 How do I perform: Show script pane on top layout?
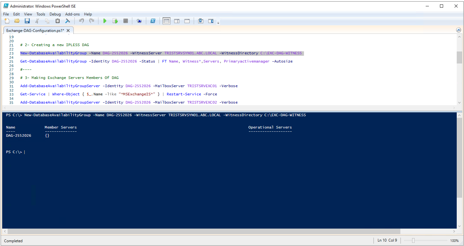click(166, 21)
